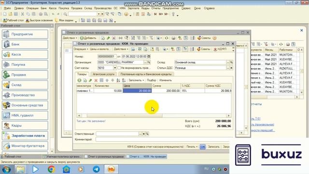Open Касса section in desktop panel
The height and width of the screenshot is (174, 309).
point(25,55)
